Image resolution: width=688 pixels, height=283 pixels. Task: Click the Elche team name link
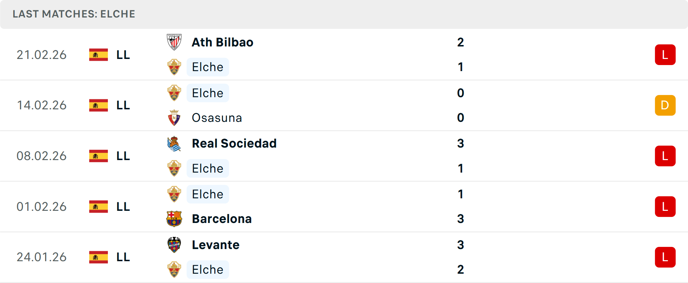208,67
